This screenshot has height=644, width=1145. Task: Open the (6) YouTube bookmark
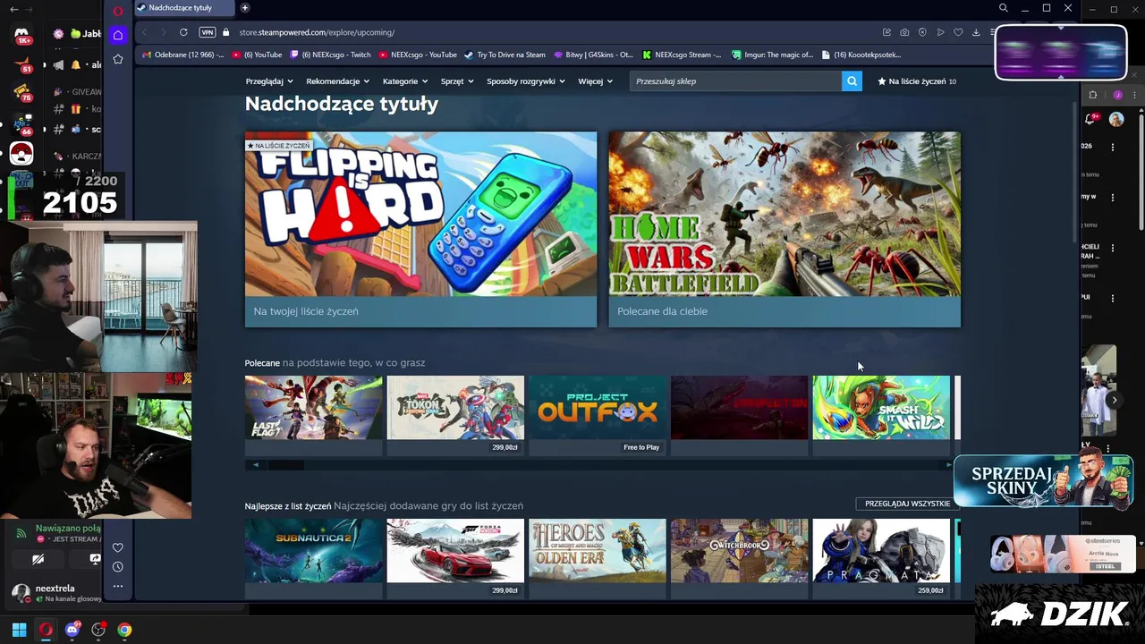(x=257, y=55)
